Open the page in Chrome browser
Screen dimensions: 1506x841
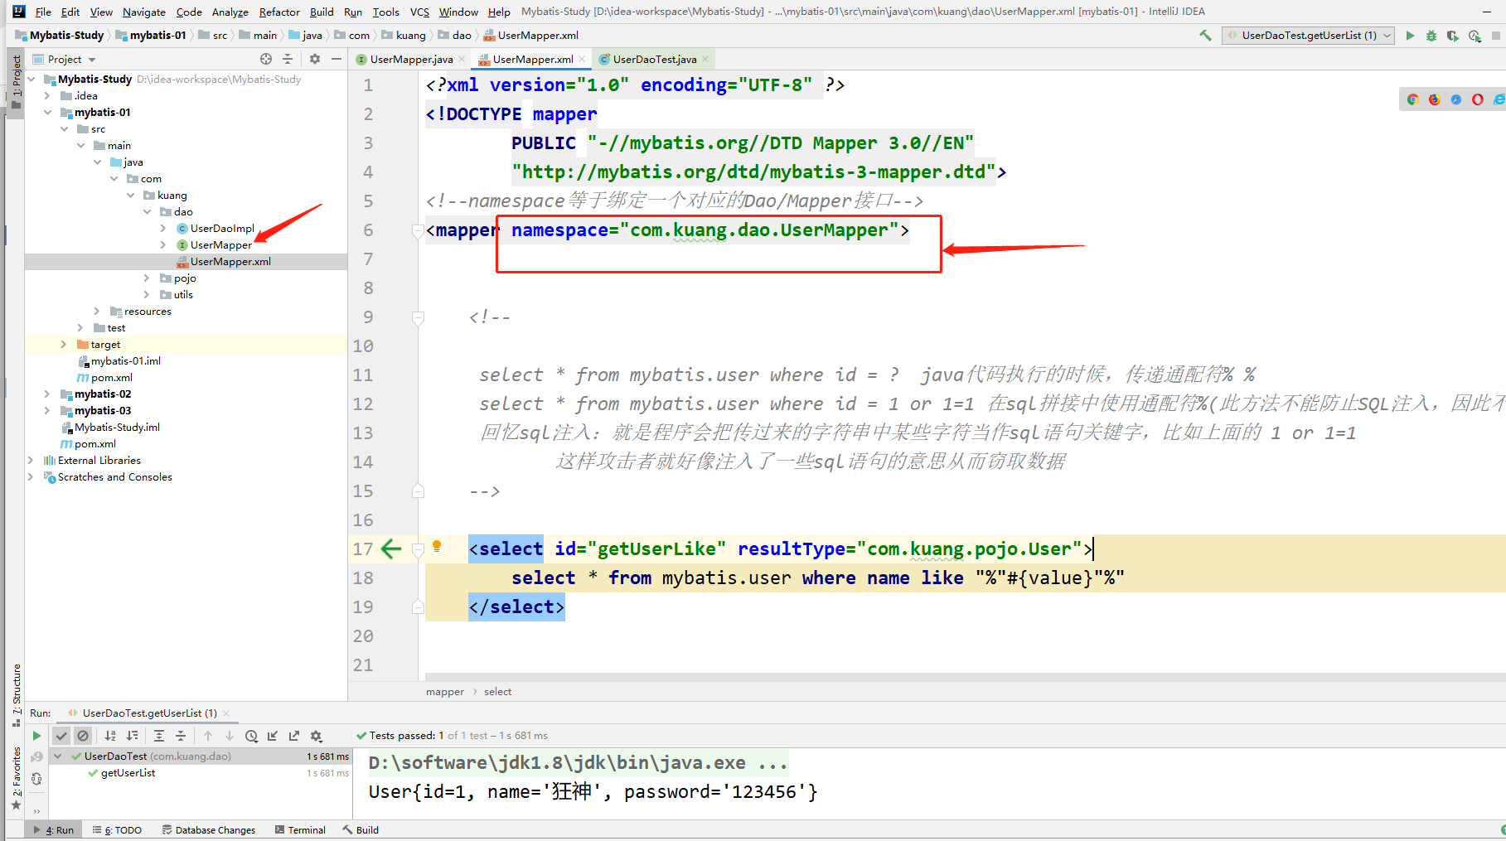1413,99
